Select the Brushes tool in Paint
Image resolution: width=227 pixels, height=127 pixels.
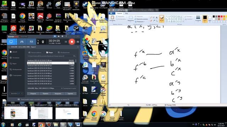click(162, 19)
